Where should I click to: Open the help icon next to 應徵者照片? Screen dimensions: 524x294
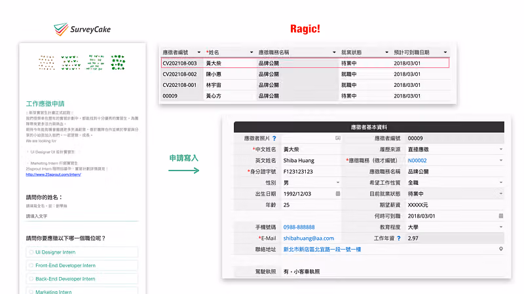(274, 139)
